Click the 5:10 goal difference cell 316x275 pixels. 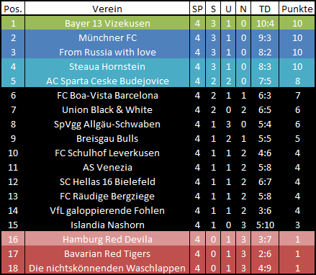pos(265,225)
